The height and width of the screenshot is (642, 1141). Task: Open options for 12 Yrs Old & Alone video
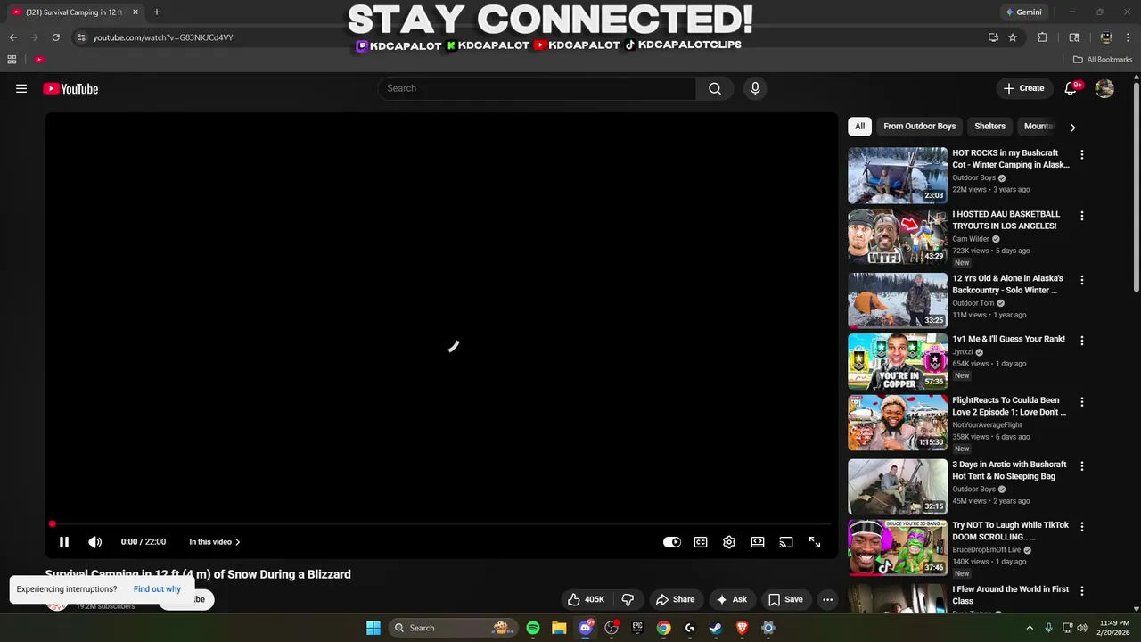tap(1082, 280)
